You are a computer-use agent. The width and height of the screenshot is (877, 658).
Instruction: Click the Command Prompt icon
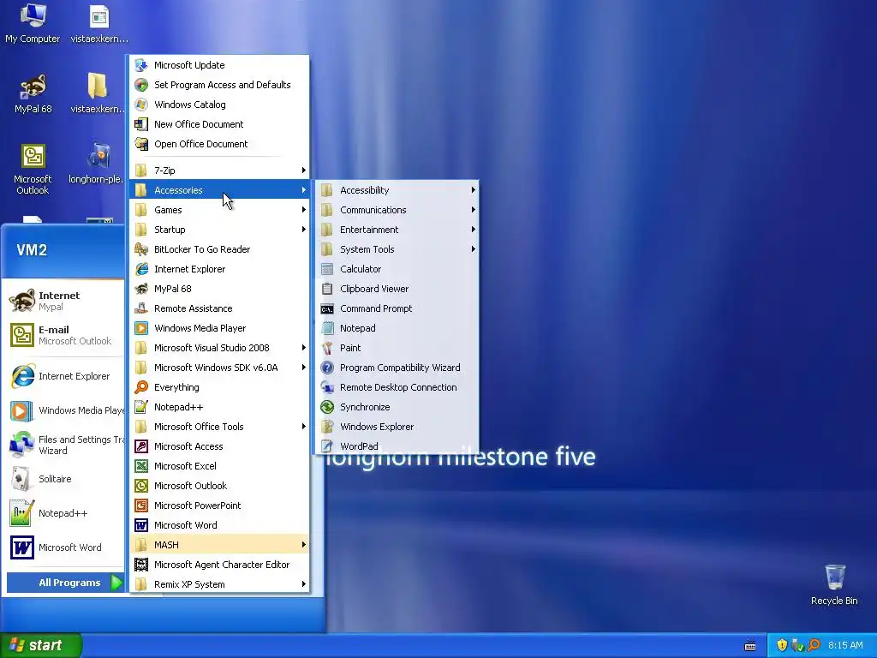click(327, 308)
